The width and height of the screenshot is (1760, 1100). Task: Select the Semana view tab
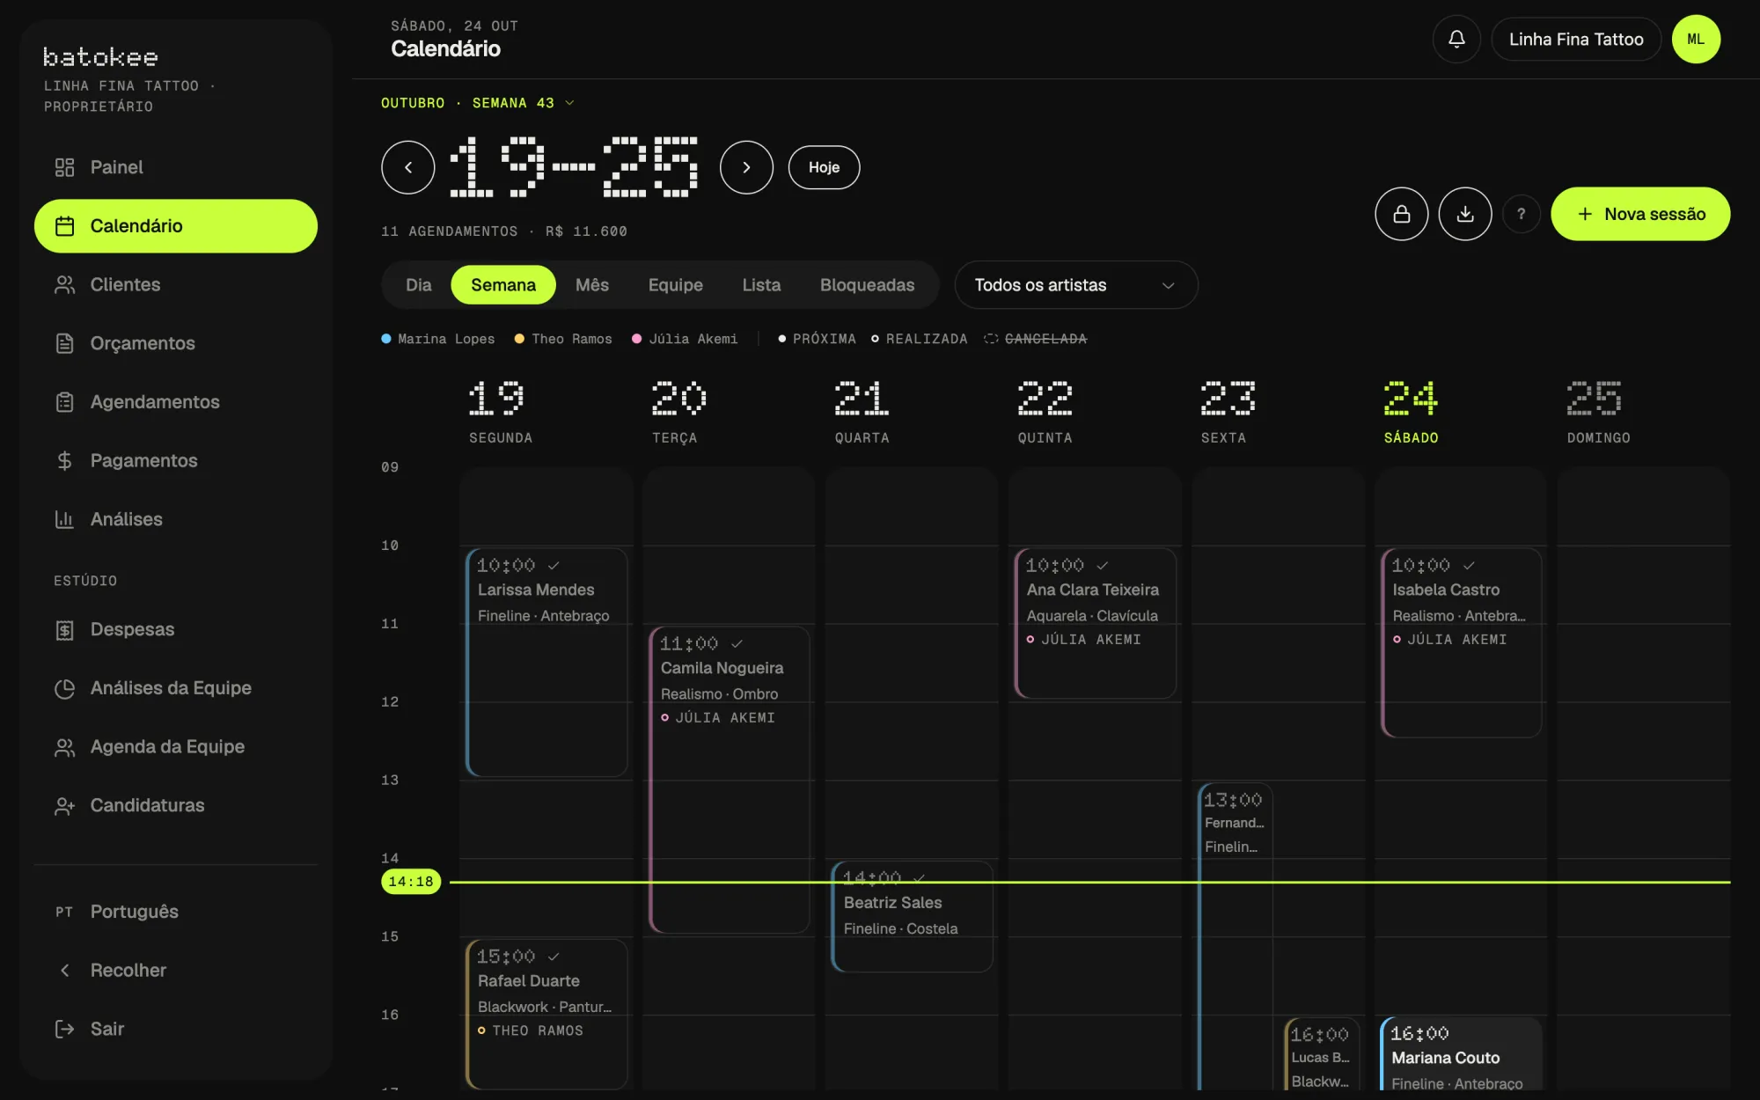(503, 285)
